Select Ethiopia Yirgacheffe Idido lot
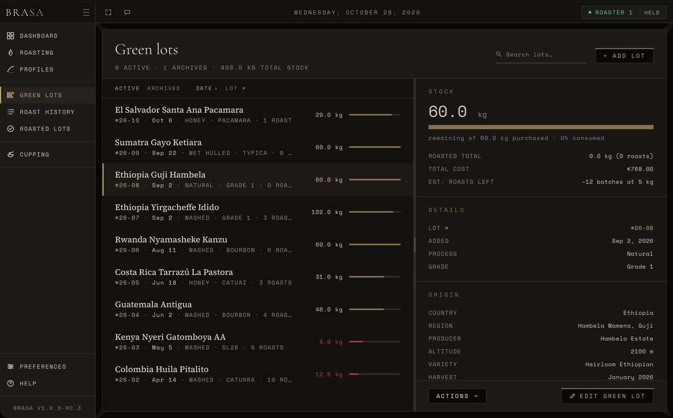Image resolution: width=673 pixels, height=418 pixels. point(258,212)
